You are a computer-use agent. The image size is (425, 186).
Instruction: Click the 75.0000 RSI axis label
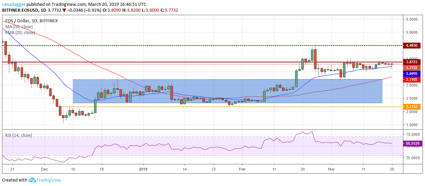click(x=412, y=134)
